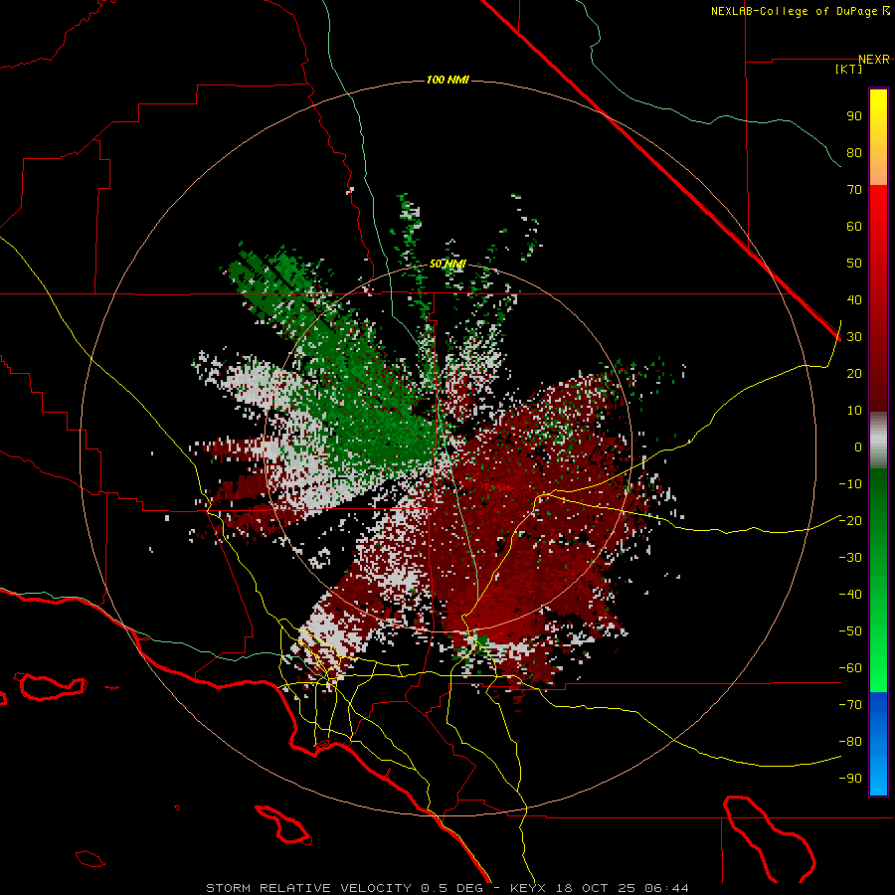The height and width of the screenshot is (895, 895).
Task: Click the 0 value on the velocity scale
Action: (858, 447)
